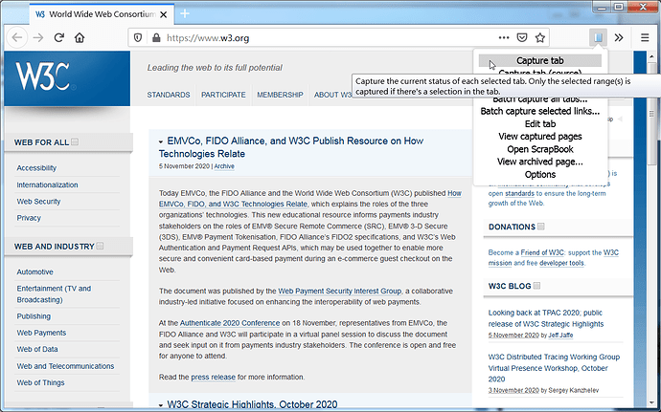Click the page vertical scrollbar thumb
The height and width of the screenshot is (412, 661).
pyautogui.click(x=651, y=113)
